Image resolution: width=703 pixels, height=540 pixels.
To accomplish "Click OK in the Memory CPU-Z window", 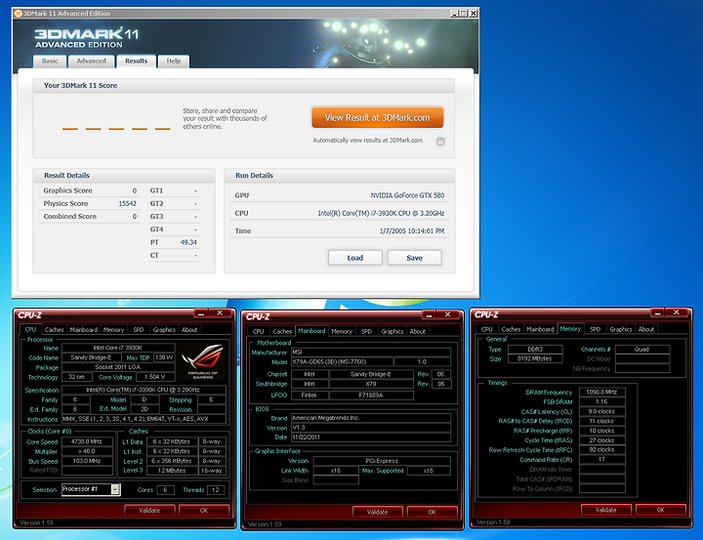I will 660,510.
